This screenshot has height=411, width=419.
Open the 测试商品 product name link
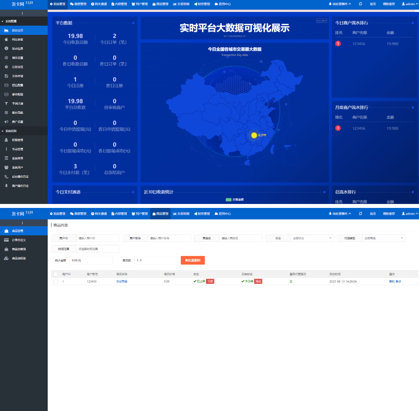(x=122, y=281)
